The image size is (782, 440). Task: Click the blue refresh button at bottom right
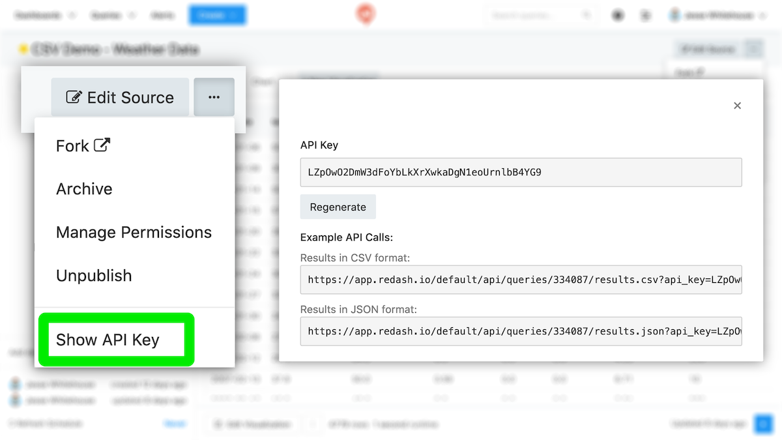point(762,424)
